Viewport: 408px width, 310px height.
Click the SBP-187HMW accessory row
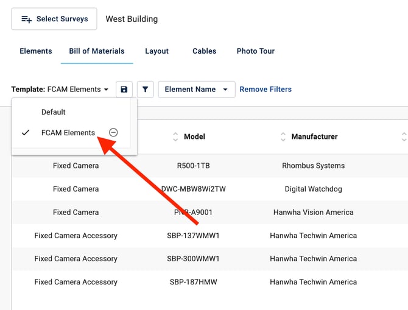(194, 282)
